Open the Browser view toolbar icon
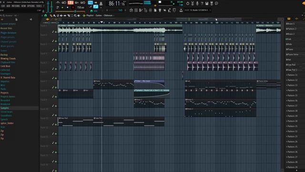This screenshot has width=305, height=172. [145, 10]
